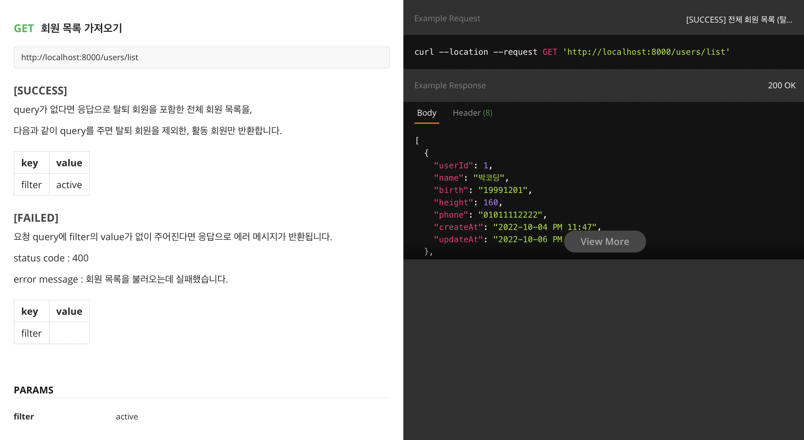Image resolution: width=804 pixels, height=440 pixels.
Task: Switch to the Body tab
Action: click(426, 113)
